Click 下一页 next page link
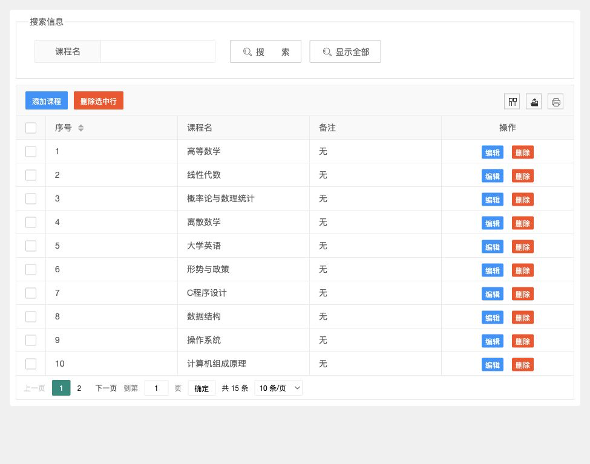The image size is (590, 464). [x=106, y=388]
